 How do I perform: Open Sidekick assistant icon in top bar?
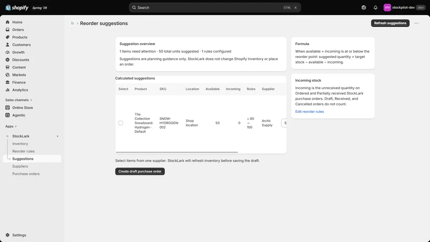click(364, 8)
